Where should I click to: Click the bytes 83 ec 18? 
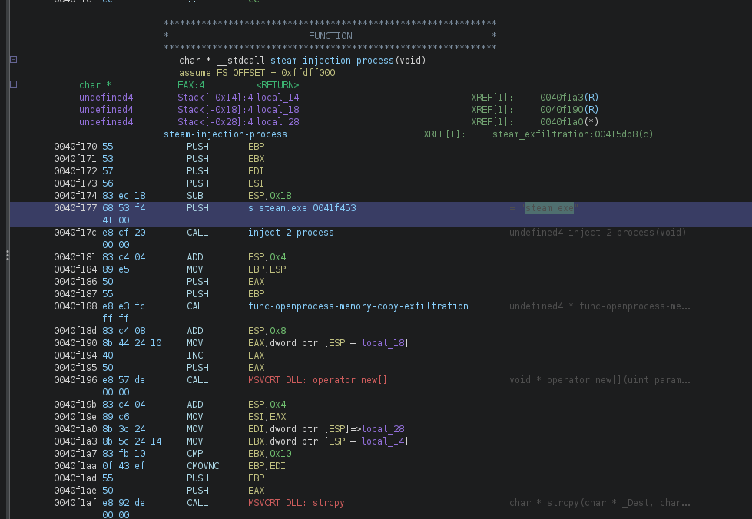click(x=124, y=196)
